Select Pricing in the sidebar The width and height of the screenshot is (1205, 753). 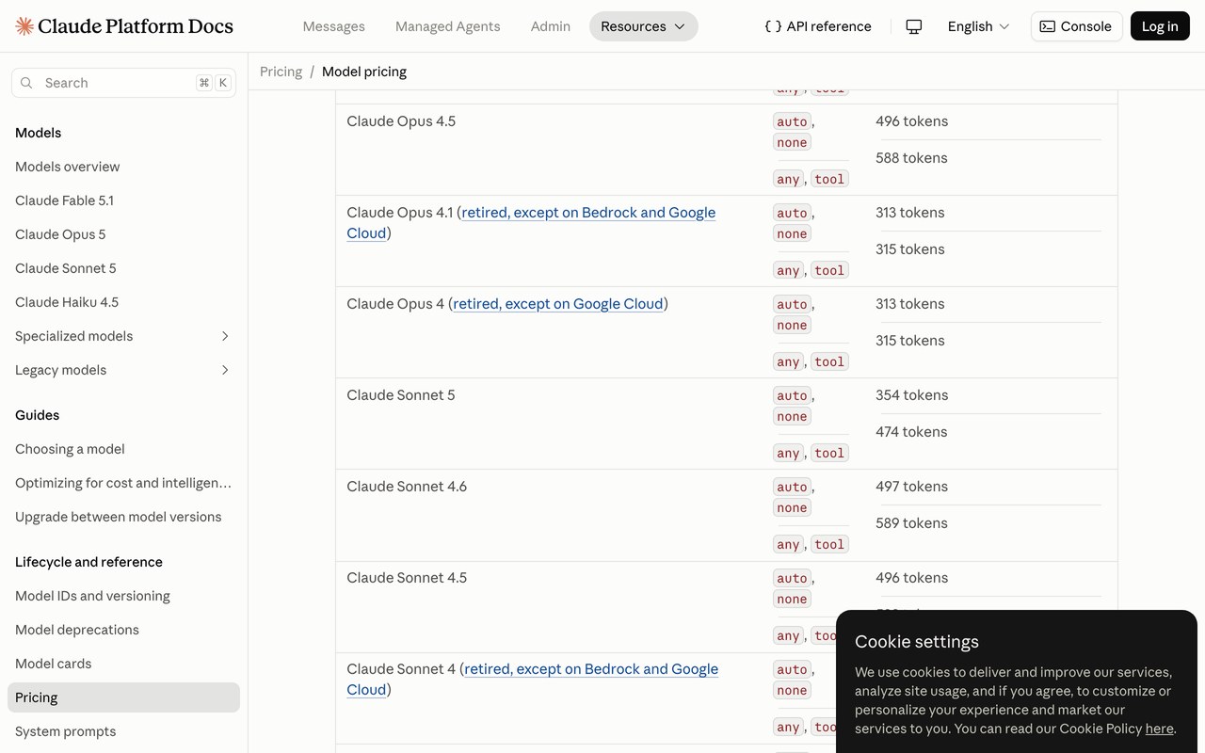(x=123, y=697)
